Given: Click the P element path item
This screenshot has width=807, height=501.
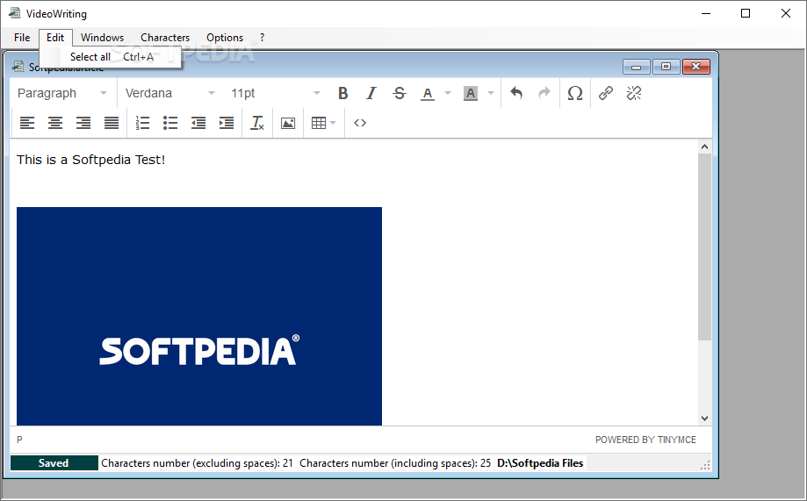Looking at the screenshot, I should [19, 440].
